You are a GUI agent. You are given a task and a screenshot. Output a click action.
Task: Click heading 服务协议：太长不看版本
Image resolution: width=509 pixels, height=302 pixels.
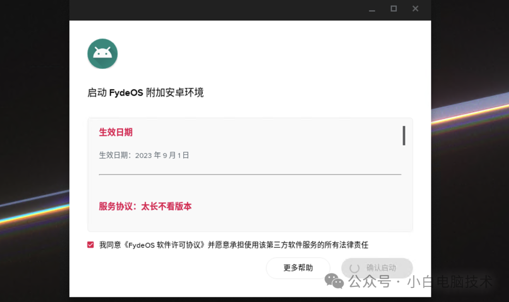tap(145, 206)
